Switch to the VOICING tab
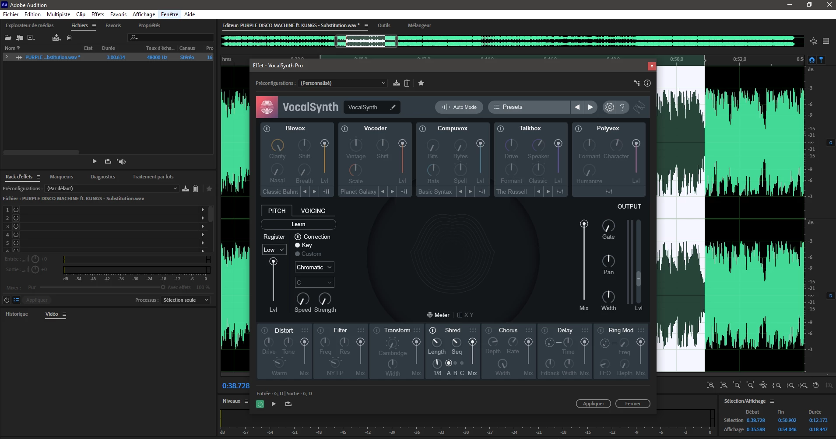 tap(313, 211)
